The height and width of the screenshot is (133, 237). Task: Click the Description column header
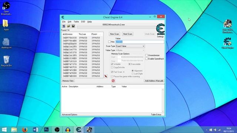tap(73, 86)
